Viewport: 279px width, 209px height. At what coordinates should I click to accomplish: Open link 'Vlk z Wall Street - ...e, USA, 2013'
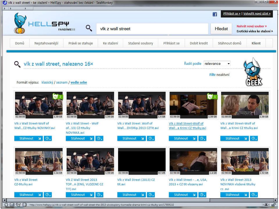click(188, 182)
